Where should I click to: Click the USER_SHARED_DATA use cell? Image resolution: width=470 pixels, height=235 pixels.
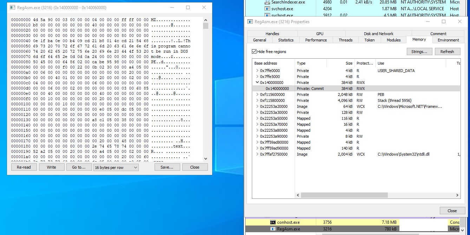point(396,71)
